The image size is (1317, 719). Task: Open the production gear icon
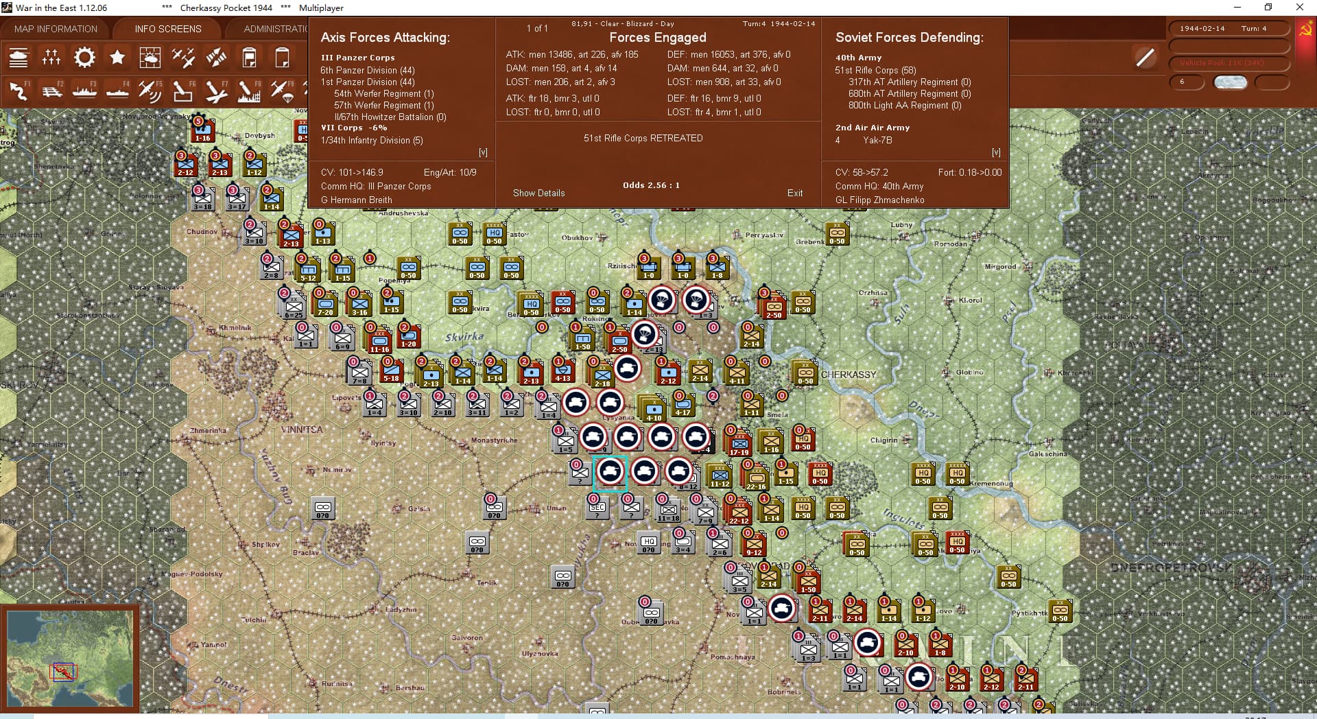pos(84,58)
